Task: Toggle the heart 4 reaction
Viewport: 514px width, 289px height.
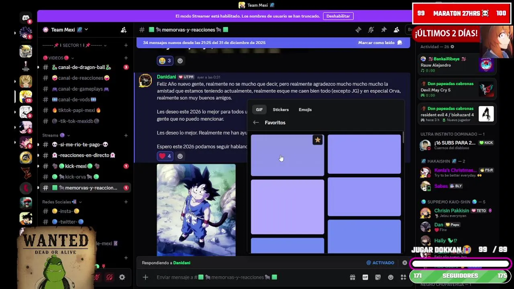Action: point(165,156)
